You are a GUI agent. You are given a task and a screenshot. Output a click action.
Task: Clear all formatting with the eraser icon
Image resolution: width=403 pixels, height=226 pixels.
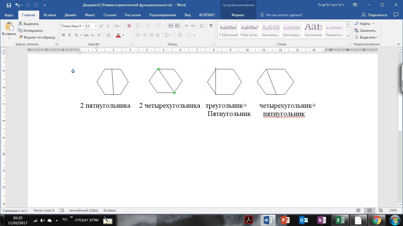pyautogui.click(x=129, y=26)
